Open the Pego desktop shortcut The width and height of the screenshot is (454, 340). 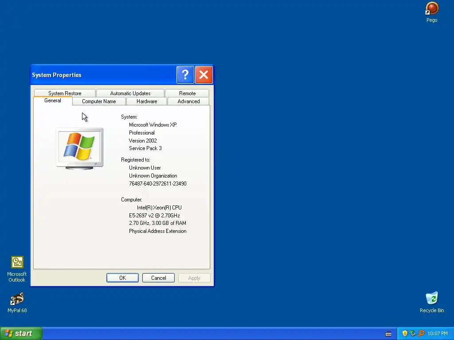pyautogui.click(x=432, y=12)
